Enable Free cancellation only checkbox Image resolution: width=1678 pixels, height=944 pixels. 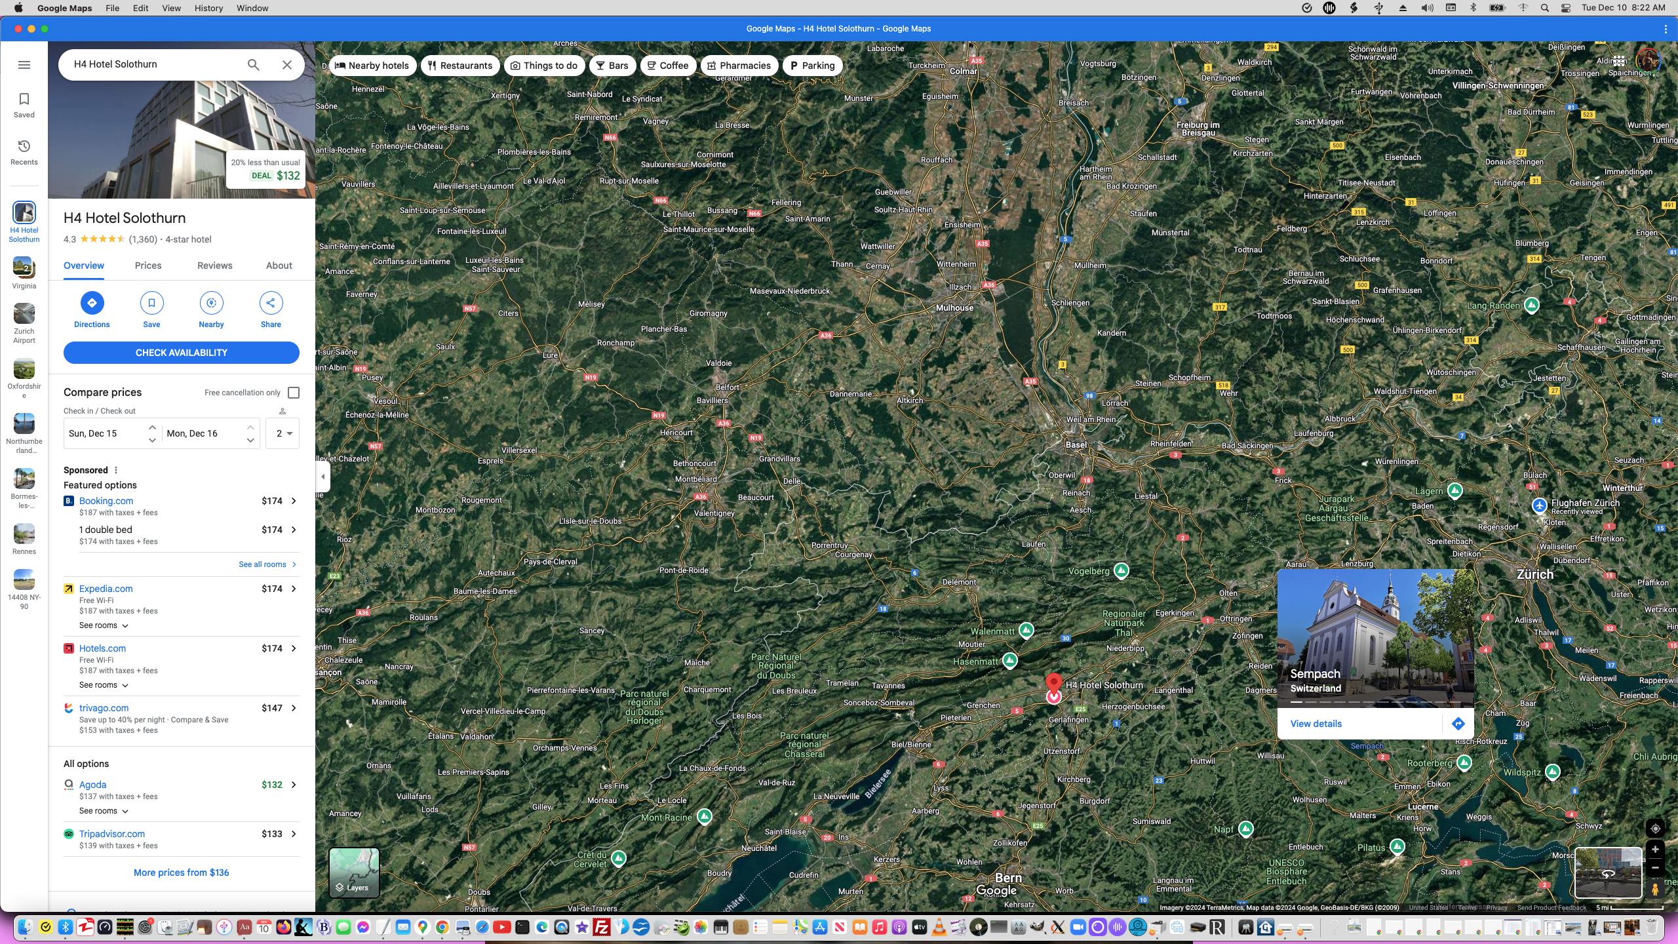294,393
